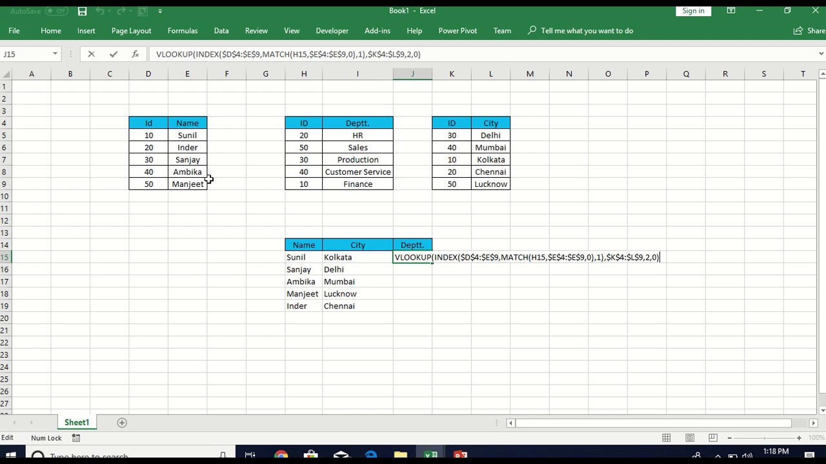Viewport: 826px width, 464px height.
Task: Select the Sheet1 tab
Action: click(x=76, y=423)
